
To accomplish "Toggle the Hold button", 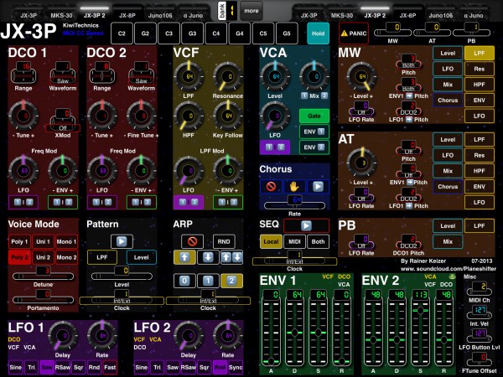I will 318,34.
